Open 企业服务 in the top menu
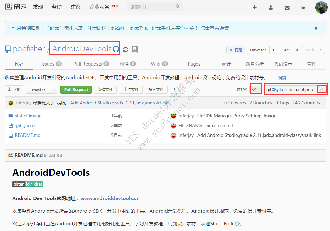The width and height of the screenshot is (330, 231). pyautogui.click(x=99, y=7)
